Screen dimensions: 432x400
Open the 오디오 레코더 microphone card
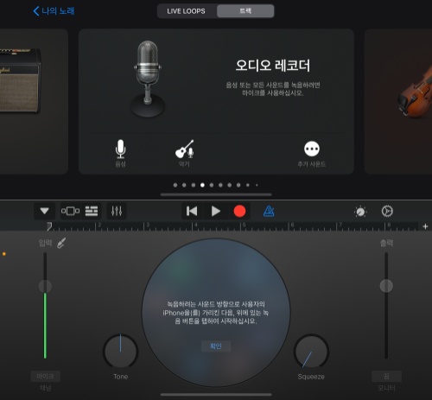(216, 101)
